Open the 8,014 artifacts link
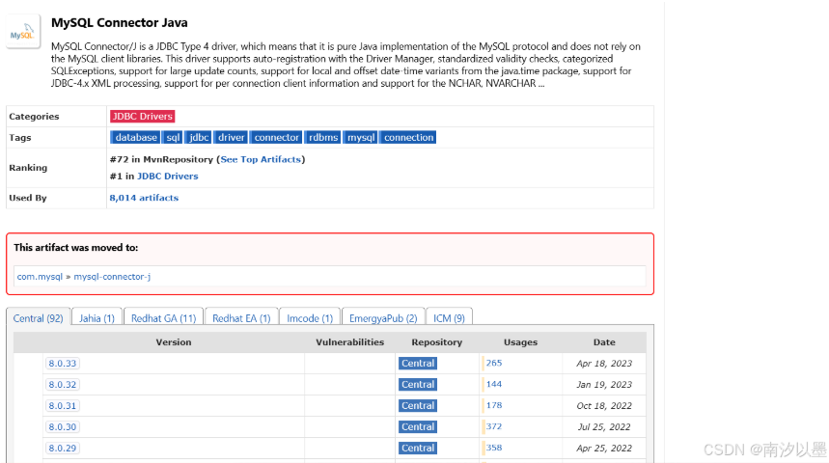 tap(144, 198)
